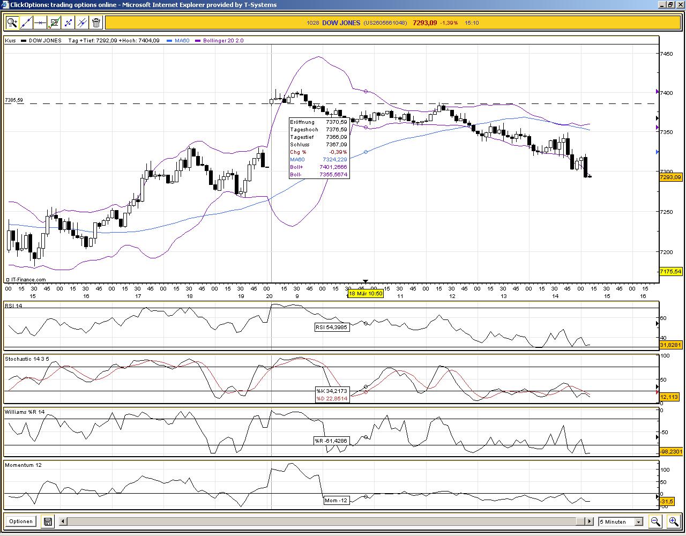
Task: Click the 12,113 Stochastic axis value
Action: click(669, 397)
